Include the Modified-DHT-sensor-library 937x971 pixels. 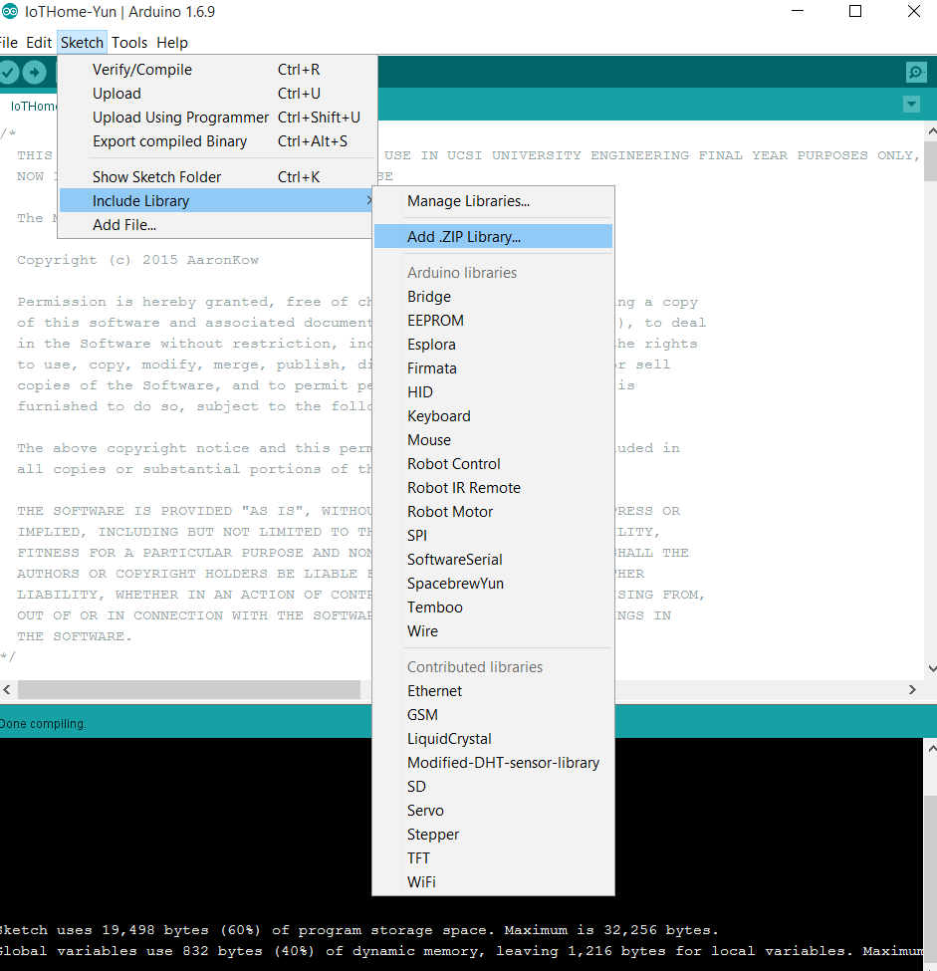493,763
